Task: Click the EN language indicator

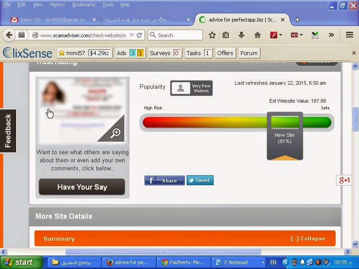Action: click(x=273, y=262)
